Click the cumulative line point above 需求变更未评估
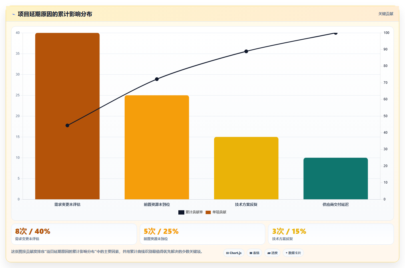The height and width of the screenshot is (268, 405). [x=67, y=125]
